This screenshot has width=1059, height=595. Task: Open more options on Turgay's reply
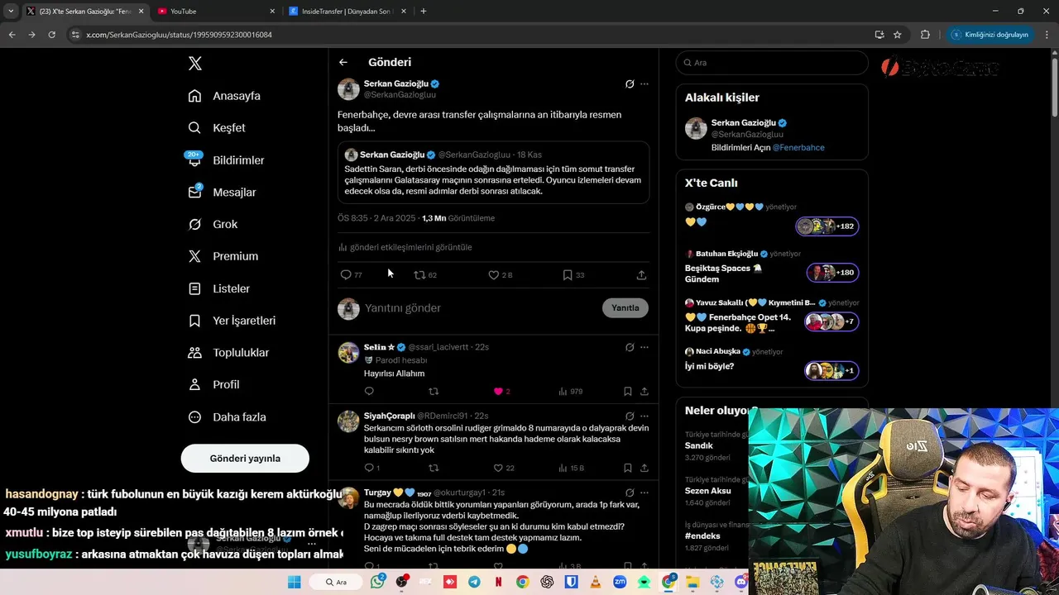pos(645,493)
